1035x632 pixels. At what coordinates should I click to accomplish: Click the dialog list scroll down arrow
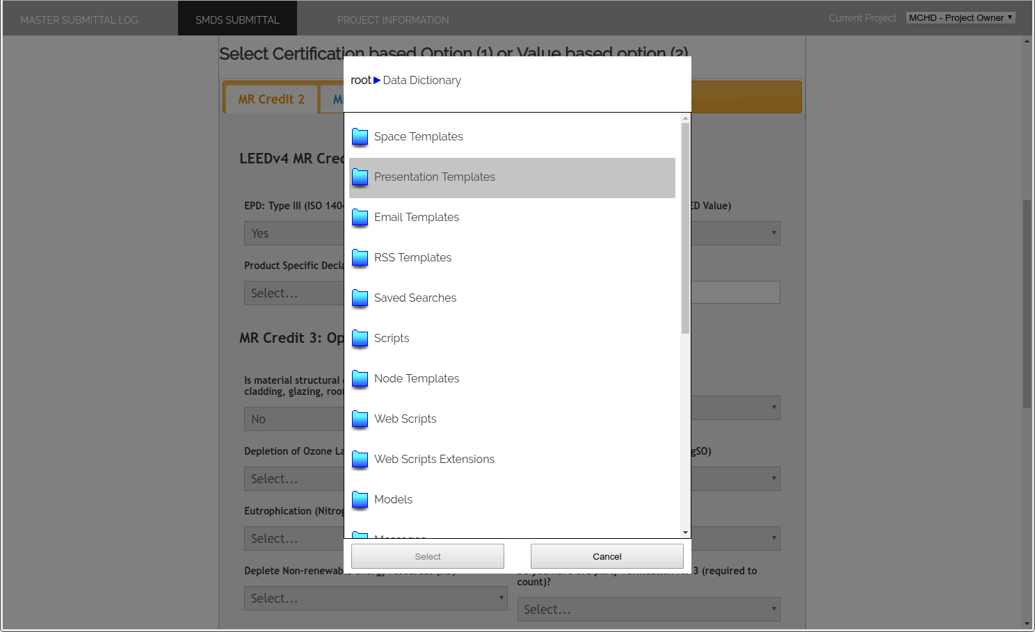point(685,533)
